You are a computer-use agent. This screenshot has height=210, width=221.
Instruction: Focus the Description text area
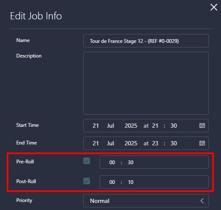tap(146, 83)
